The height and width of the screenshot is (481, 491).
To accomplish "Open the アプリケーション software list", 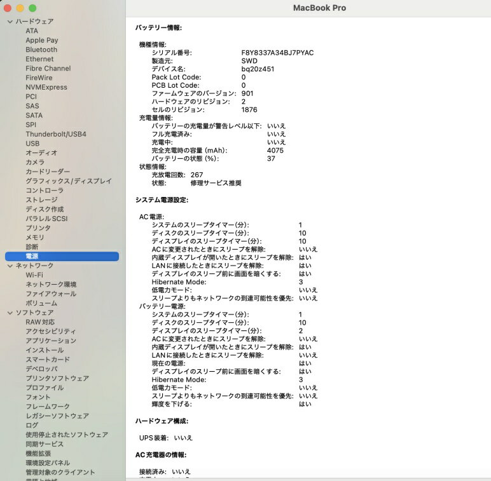I will point(51,341).
